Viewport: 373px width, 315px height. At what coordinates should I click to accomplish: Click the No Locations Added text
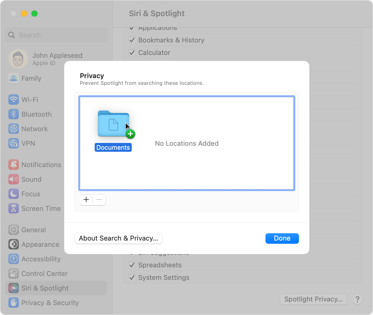point(187,143)
